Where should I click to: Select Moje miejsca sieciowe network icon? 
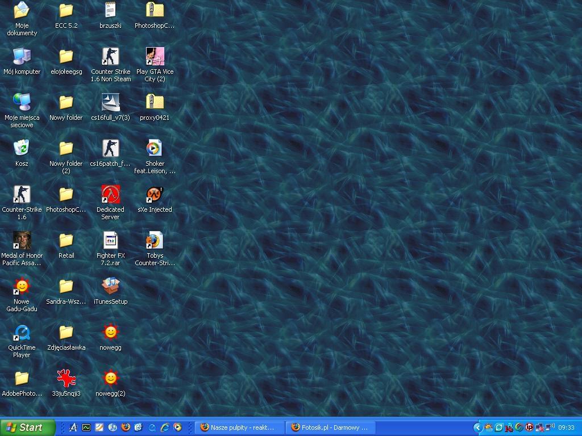click(x=22, y=111)
